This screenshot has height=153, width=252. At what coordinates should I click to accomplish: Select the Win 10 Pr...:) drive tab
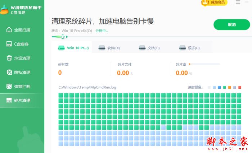pyautogui.click(x=72, y=47)
